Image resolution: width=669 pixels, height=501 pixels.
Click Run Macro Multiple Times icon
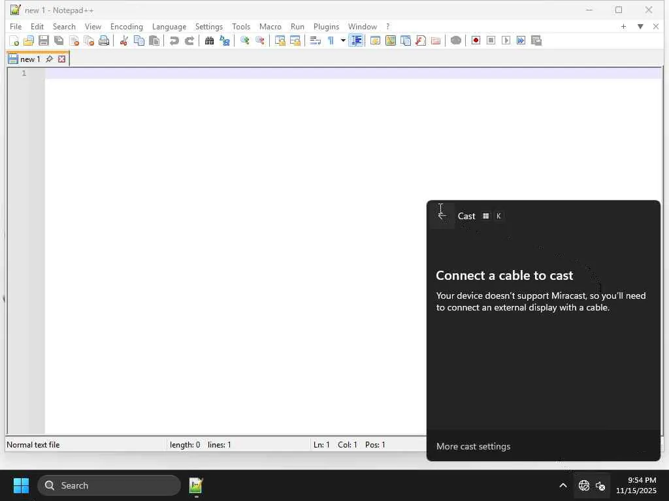(521, 40)
